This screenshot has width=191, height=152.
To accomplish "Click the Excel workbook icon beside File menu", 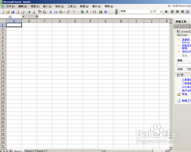I will [x=2, y=6].
